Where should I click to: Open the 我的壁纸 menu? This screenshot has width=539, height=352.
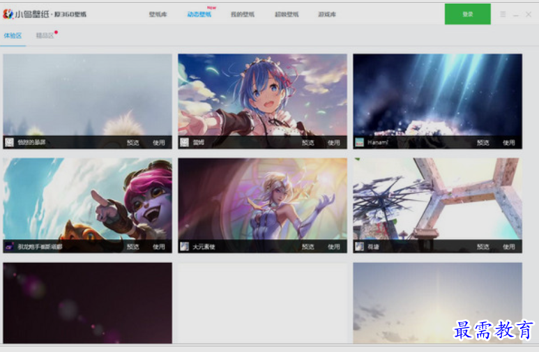[243, 14]
